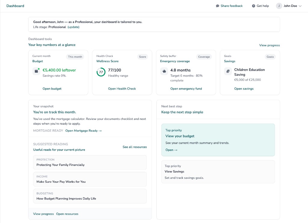The width and height of the screenshot is (308, 223).
Task: Click the Score badge on the Health Check card
Action: click(x=142, y=57)
